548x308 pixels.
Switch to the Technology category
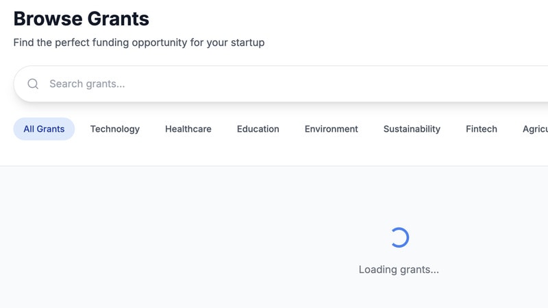[115, 129]
